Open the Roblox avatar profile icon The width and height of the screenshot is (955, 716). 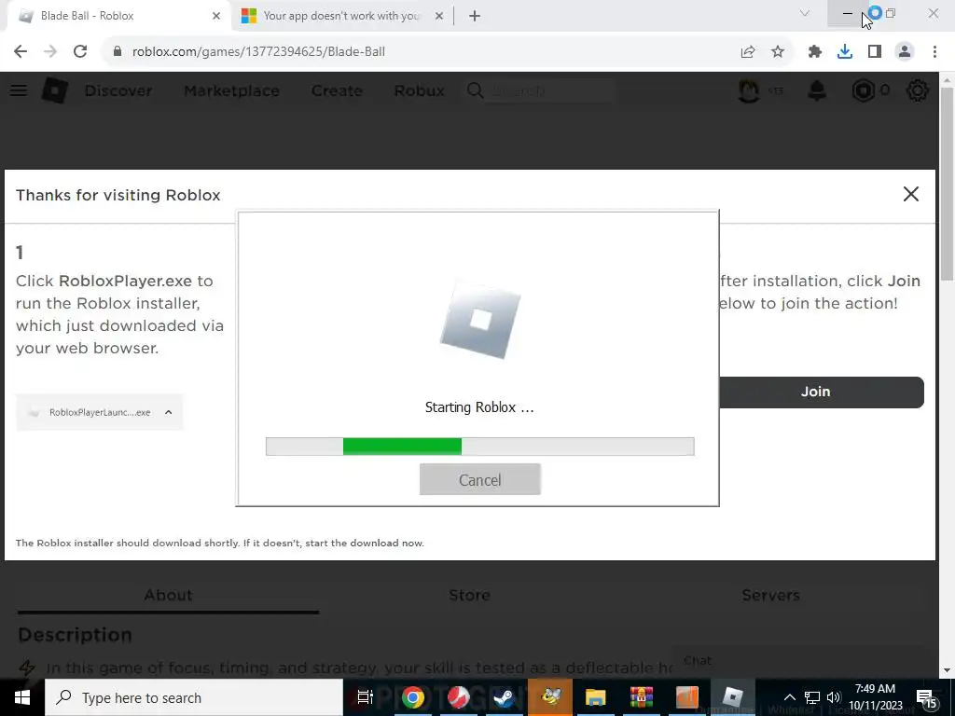[749, 90]
